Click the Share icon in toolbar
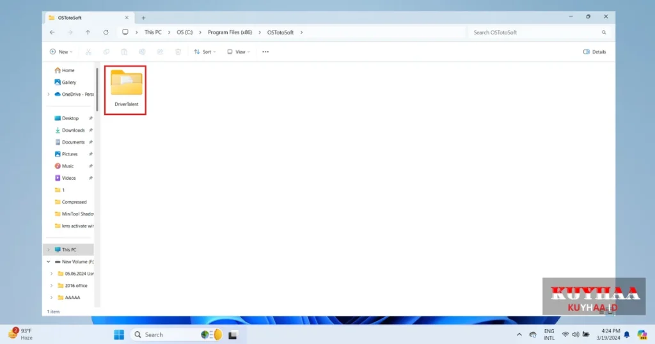Screen dimensions: 655x344 (x=160, y=52)
